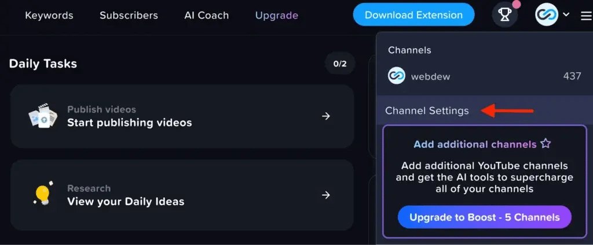Click the trophy achievements icon
Viewport: 593px width, 245px height.
click(x=504, y=15)
